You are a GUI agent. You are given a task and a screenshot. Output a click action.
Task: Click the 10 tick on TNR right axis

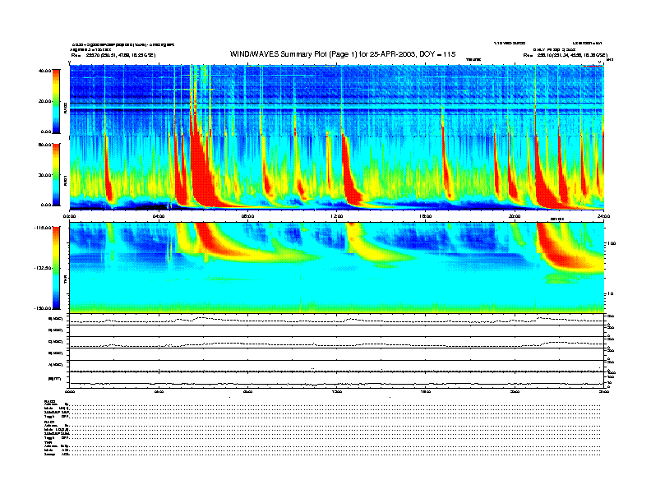pos(611,293)
